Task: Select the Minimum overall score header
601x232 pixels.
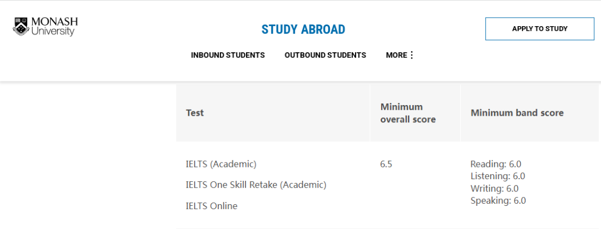Action: pyautogui.click(x=408, y=113)
